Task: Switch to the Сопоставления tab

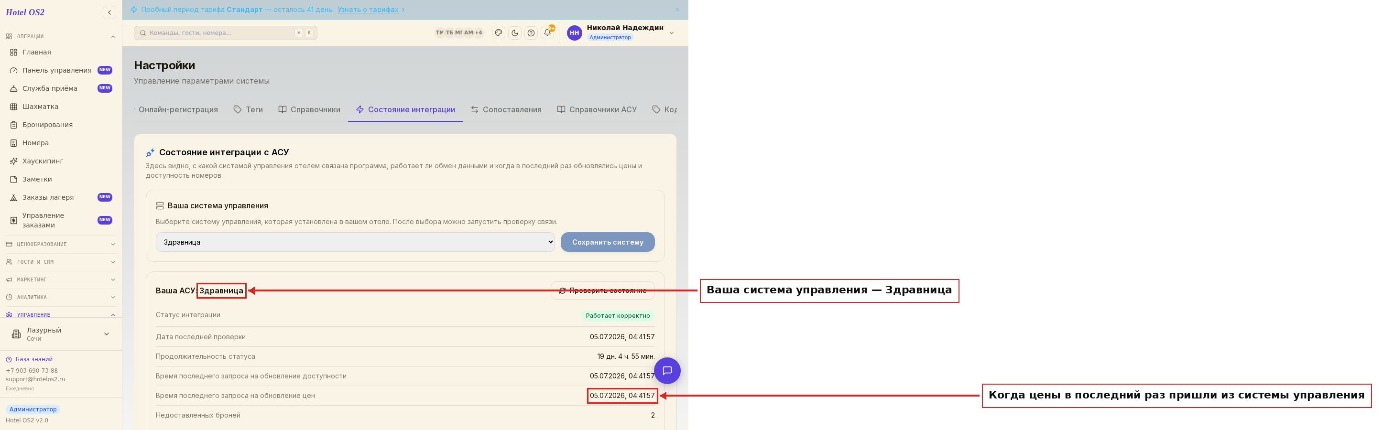Action: (x=506, y=109)
